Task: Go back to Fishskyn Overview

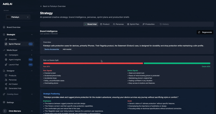Action: click(53, 6)
